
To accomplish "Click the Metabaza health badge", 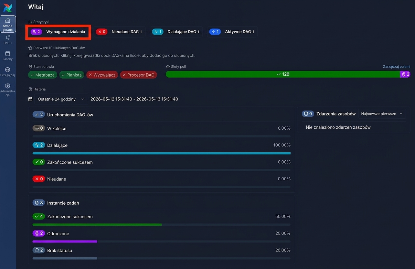I will point(43,75).
